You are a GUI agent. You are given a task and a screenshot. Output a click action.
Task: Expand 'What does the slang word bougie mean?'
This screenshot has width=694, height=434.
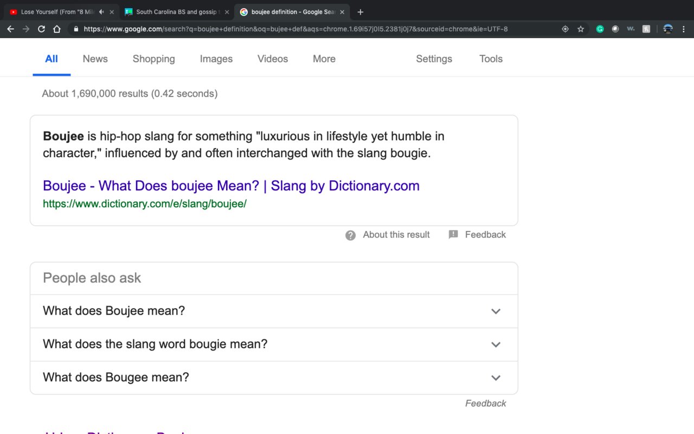tap(274, 344)
